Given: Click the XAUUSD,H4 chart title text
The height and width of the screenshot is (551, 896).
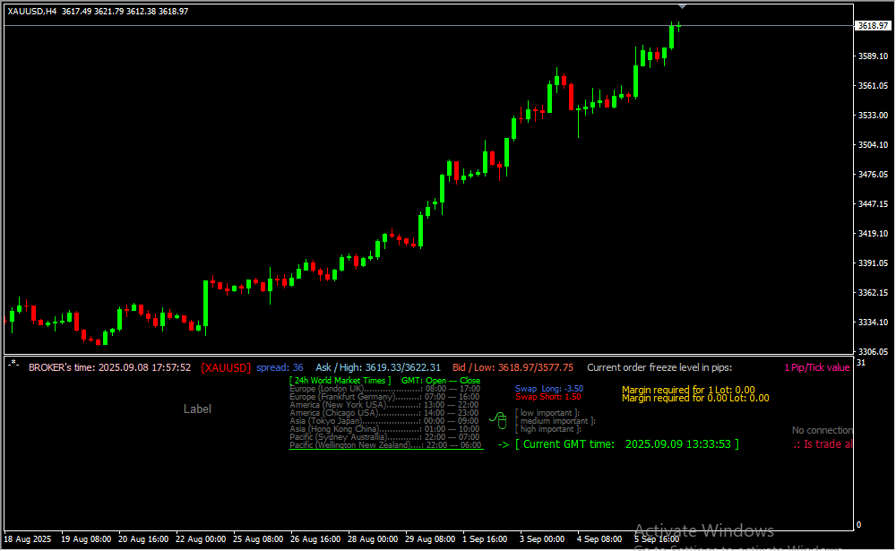Looking at the screenshot, I should [x=32, y=10].
